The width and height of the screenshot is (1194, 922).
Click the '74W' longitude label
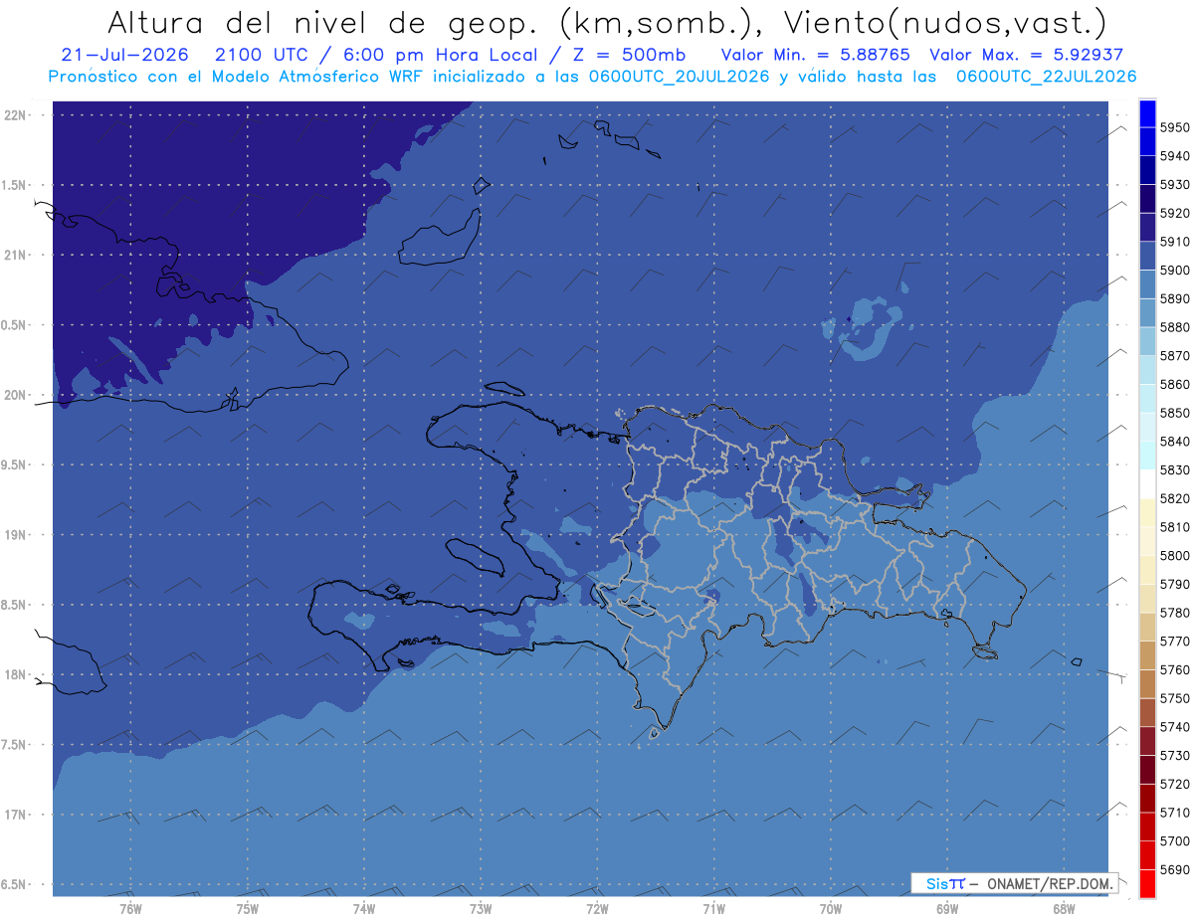click(x=363, y=909)
